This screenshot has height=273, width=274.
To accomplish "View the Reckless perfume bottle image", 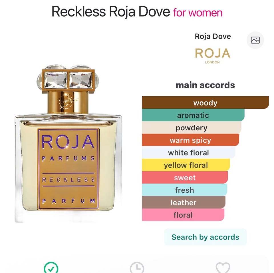I will [x=68, y=144].
